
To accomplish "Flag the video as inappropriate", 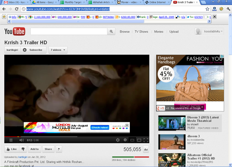I will (x=59, y=149).
